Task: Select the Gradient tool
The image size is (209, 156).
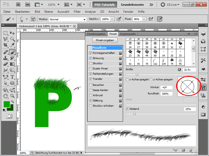Action: point(12,64)
